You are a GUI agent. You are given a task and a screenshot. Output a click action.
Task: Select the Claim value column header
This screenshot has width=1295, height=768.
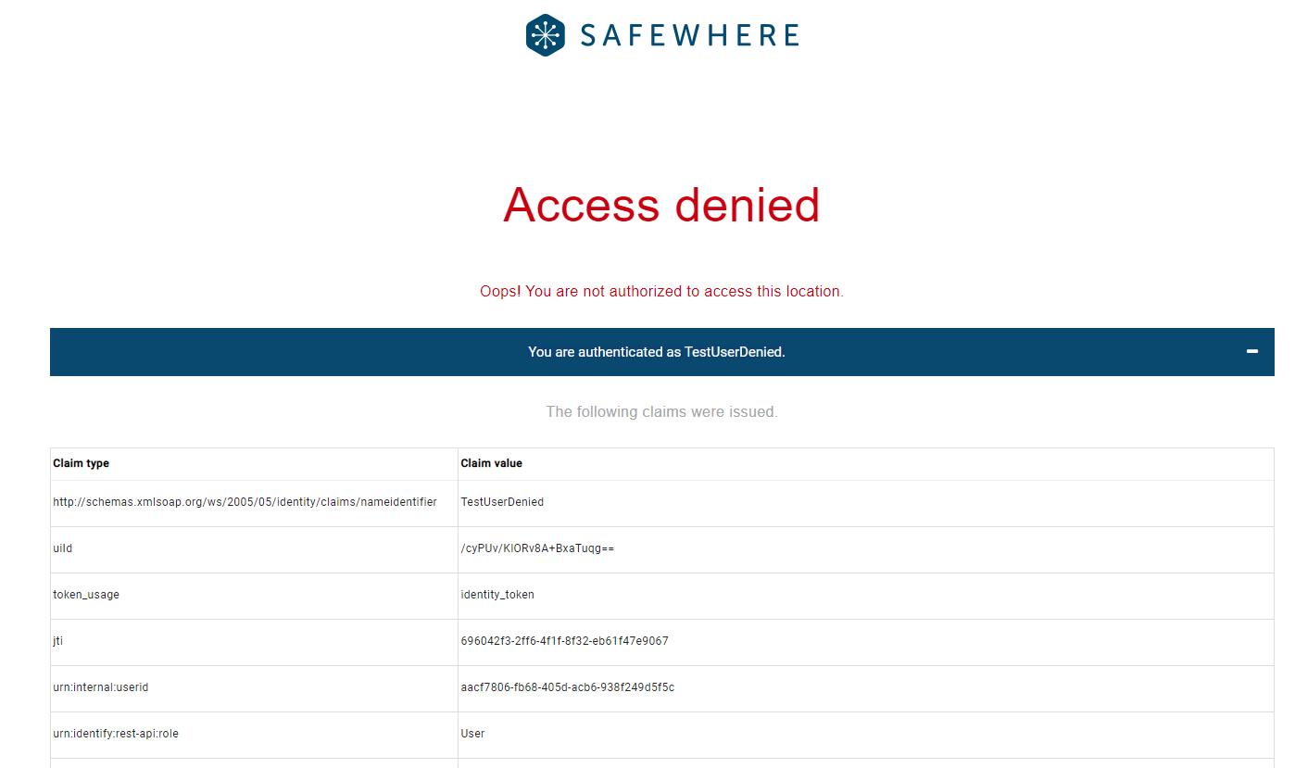point(491,463)
